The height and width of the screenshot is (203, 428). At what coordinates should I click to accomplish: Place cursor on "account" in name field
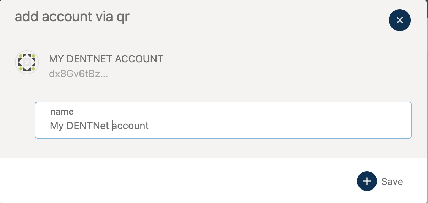pyautogui.click(x=131, y=126)
